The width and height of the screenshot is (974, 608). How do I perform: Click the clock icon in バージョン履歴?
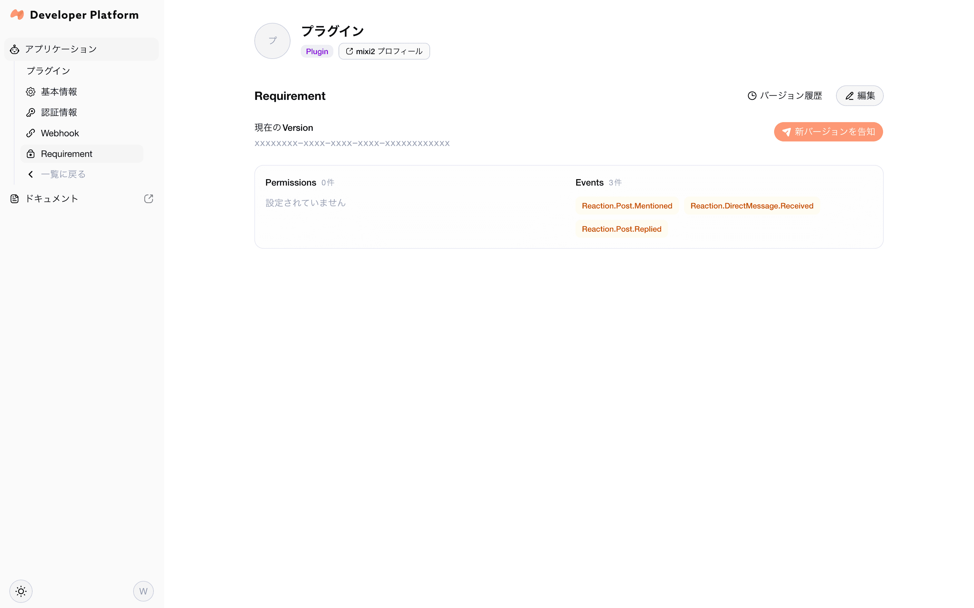pyautogui.click(x=752, y=96)
